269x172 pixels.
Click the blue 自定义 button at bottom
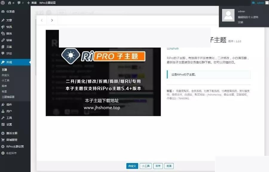click(x=132, y=166)
